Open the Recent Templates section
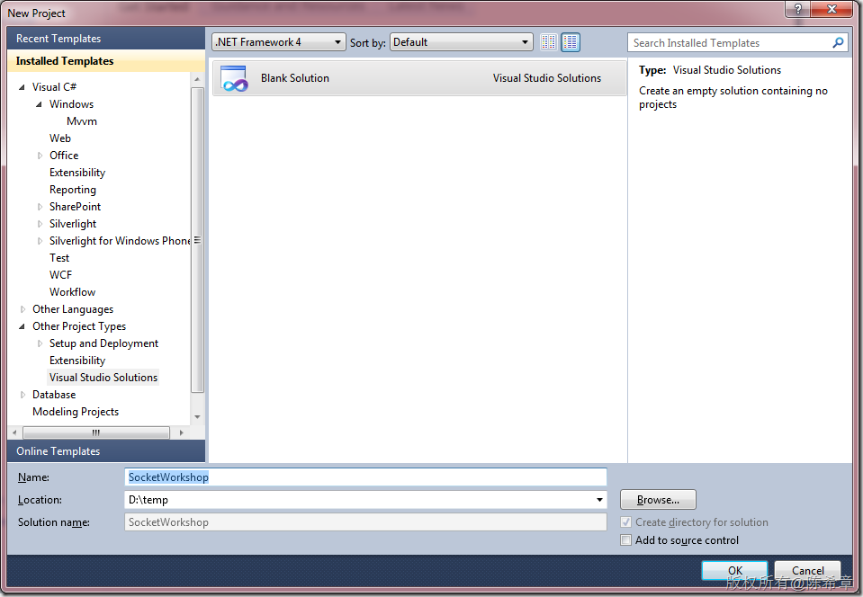The width and height of the screenshot is (863, 597). [x=106, y=39]
